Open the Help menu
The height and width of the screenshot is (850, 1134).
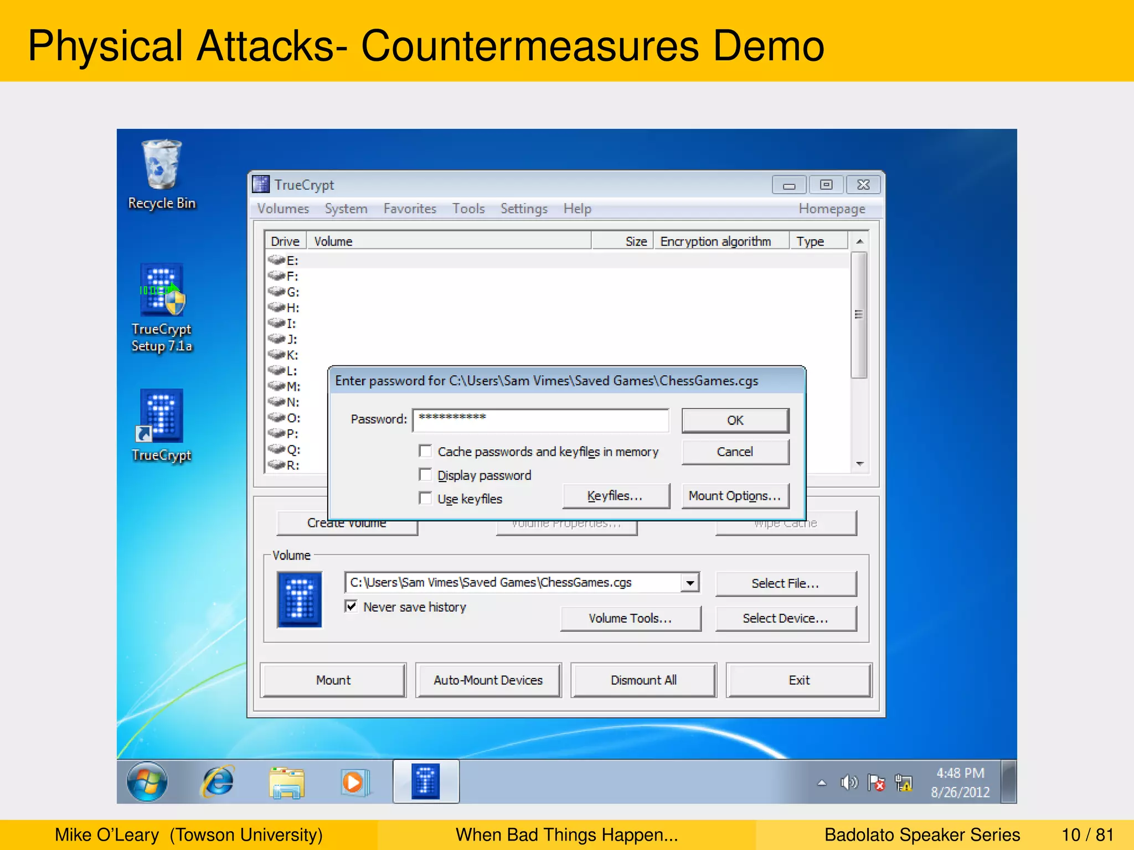(x=578, y=209)
